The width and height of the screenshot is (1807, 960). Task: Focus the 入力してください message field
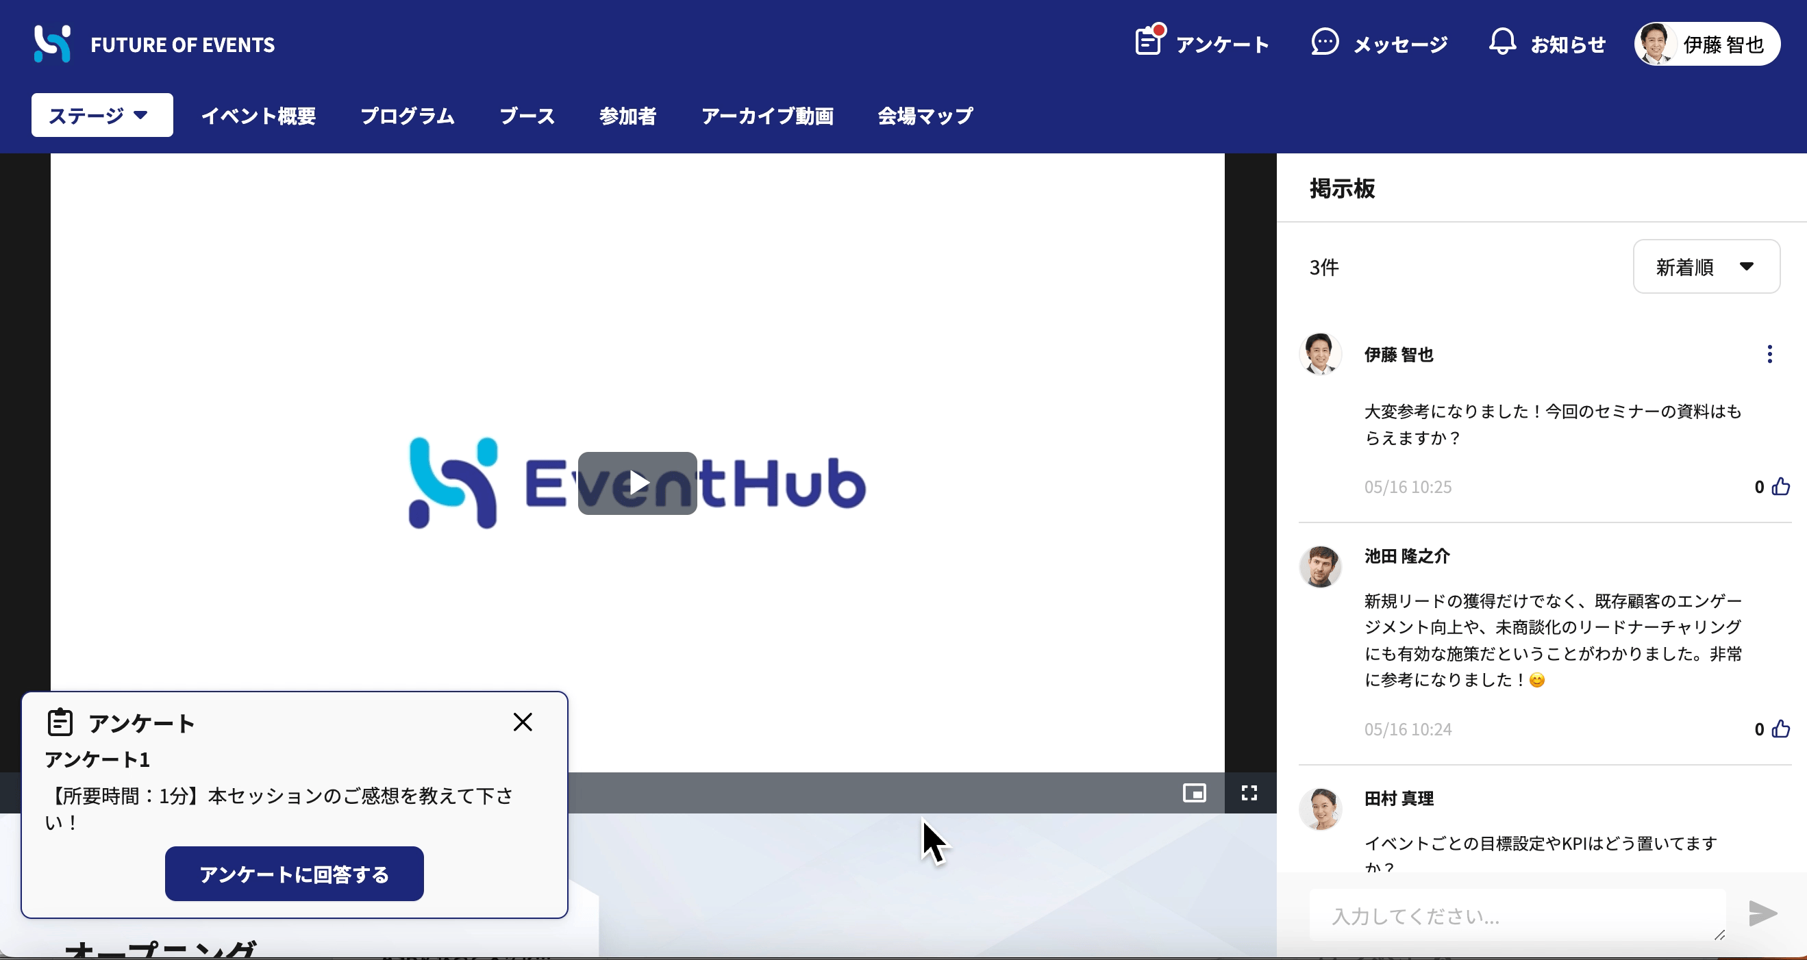1517,915
